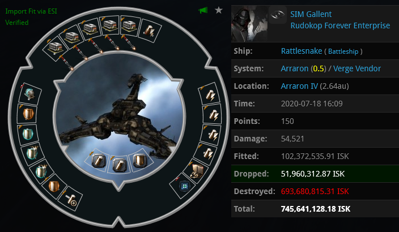Open the Verge Vendor region link
This screenshot has height=232, width=399.
point(356,68)
